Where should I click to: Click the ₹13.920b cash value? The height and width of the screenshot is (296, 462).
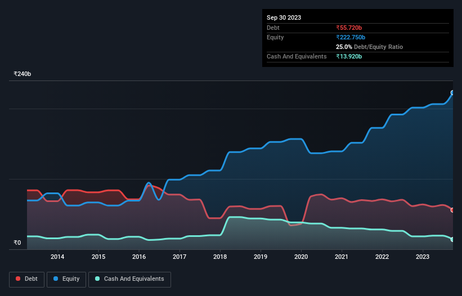(349, 56)
